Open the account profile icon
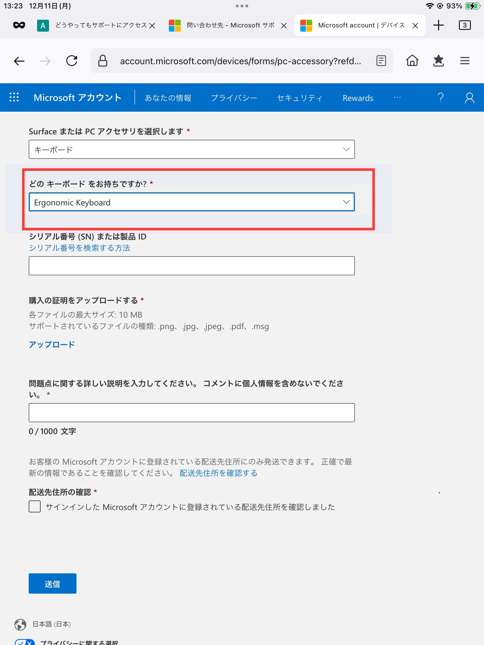The width and height of the screenshot is (484, 645). point(470,98)
